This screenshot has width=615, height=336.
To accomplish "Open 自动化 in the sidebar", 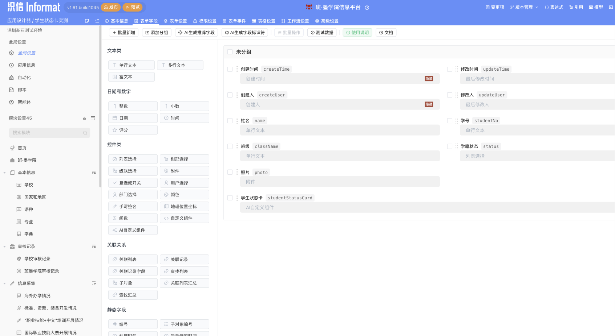I will click(x=20, y=78).
